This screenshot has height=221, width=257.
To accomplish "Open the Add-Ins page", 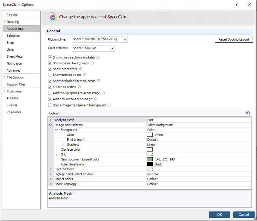I will tap(12, 98).
